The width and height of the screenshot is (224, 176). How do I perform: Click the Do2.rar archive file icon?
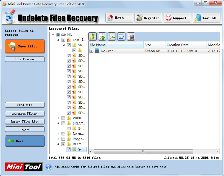(x=97, y=51)
